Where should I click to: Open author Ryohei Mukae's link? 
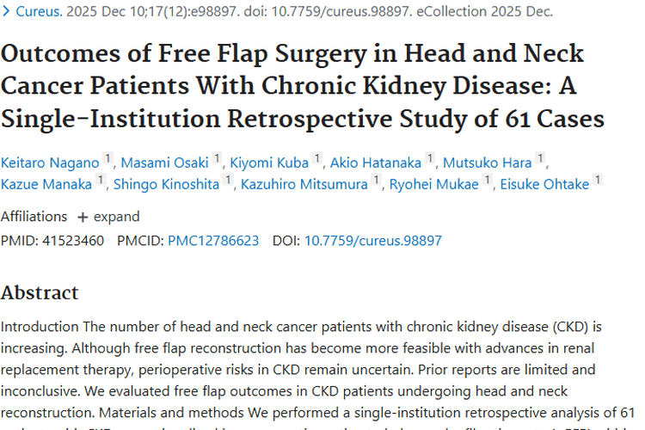(433, 183)
